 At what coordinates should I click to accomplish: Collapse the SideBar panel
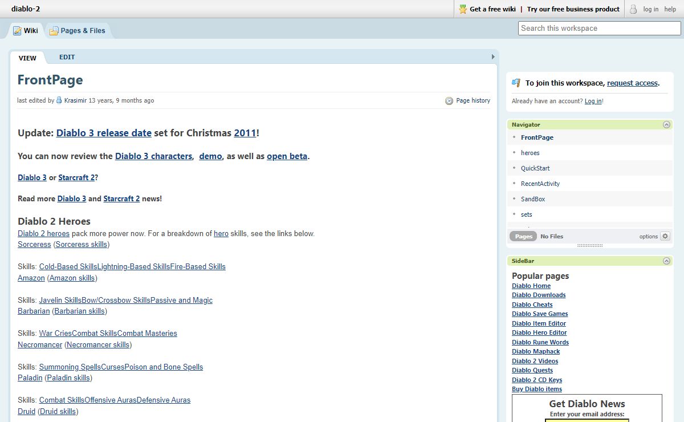(x=666, y=261)
